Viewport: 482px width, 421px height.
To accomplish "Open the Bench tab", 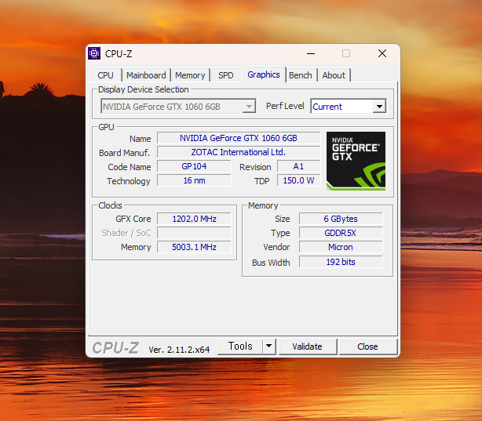I will pyautogui.click(x=301, y=75).
